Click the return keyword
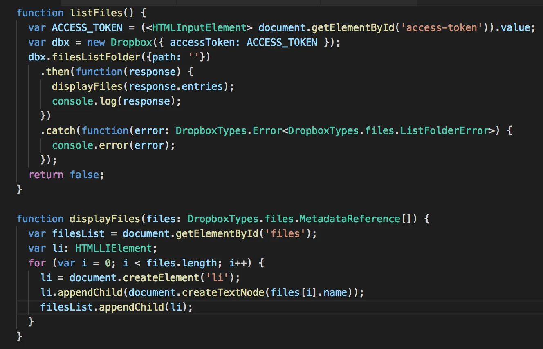Viewport: 543px width, 349px height. pos(46,174)
